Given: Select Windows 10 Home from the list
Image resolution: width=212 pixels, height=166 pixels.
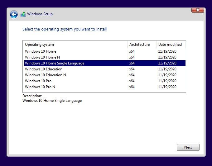Looking at the screenshot, I should point(105,51).
